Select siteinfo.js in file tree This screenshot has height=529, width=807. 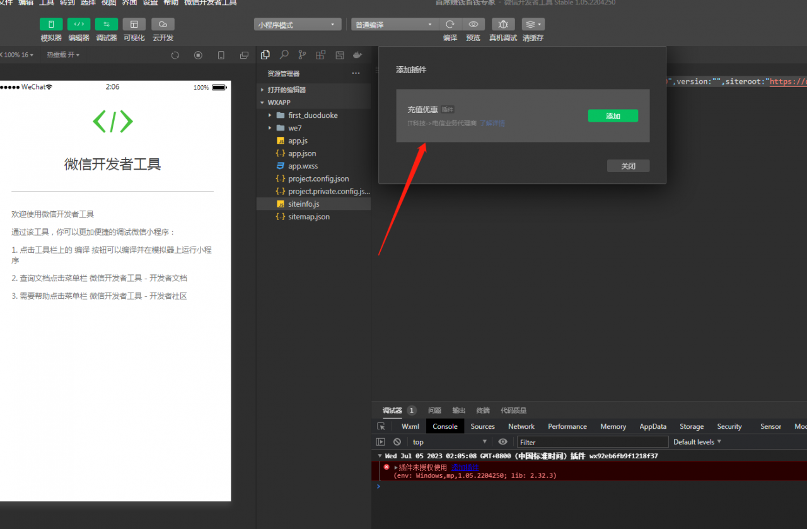tap(313, 204)
